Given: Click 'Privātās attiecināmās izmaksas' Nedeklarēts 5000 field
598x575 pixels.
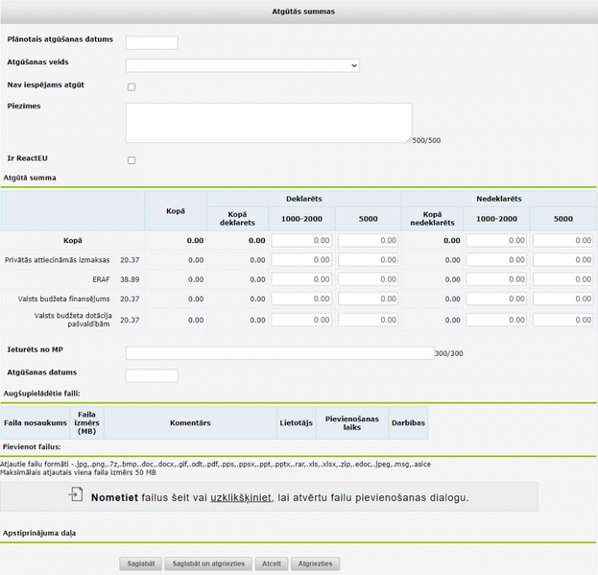Looking at the screenshot, I should pos(563,260).
